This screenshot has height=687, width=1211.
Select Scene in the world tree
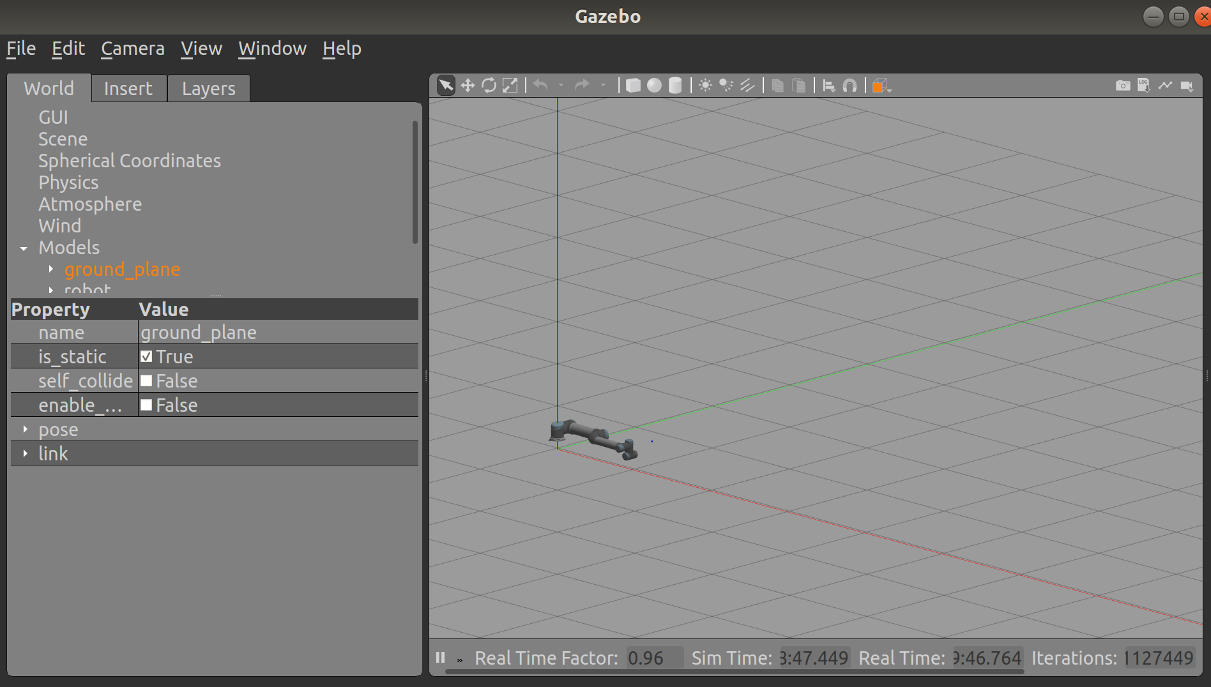click(63, 139)
